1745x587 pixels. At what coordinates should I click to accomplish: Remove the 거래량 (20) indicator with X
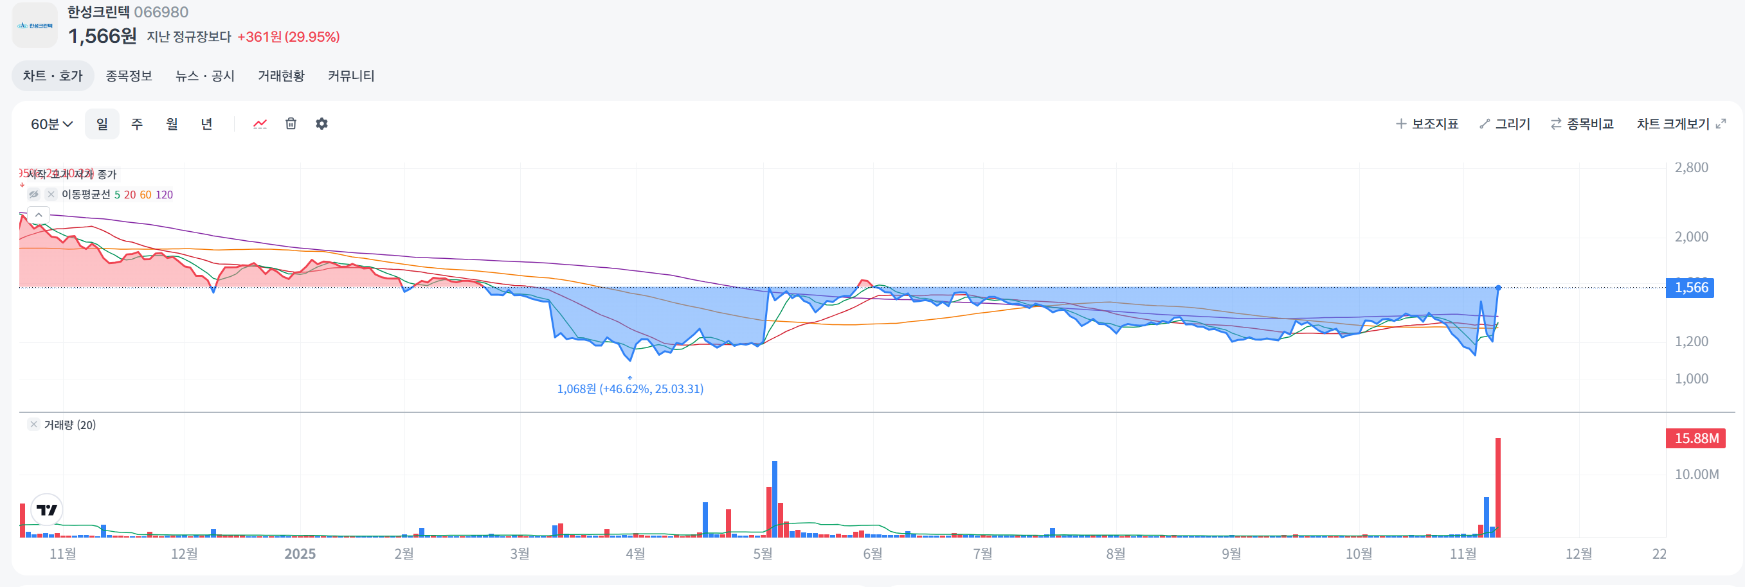click(33, 424)
